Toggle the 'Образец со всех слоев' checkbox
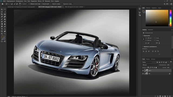 click(29, 4)
